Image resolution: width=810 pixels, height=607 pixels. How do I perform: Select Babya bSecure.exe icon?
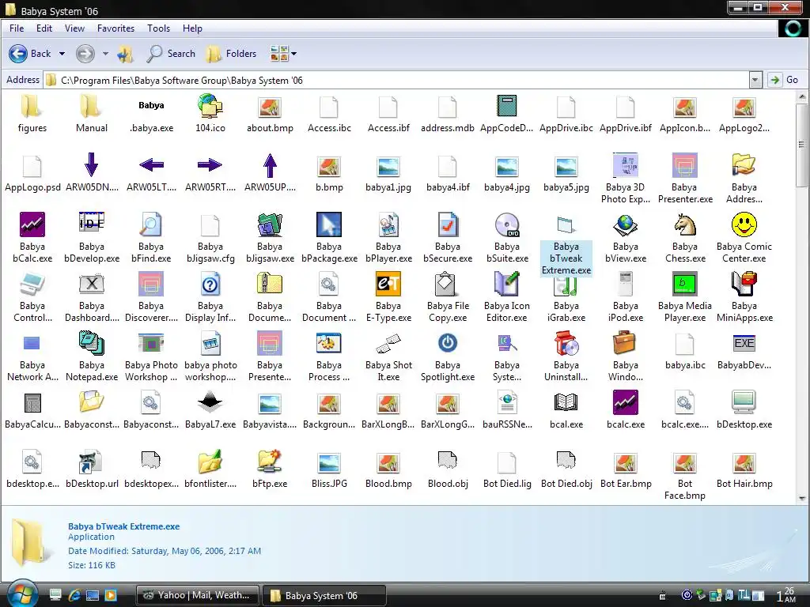[x=448, y=225]
